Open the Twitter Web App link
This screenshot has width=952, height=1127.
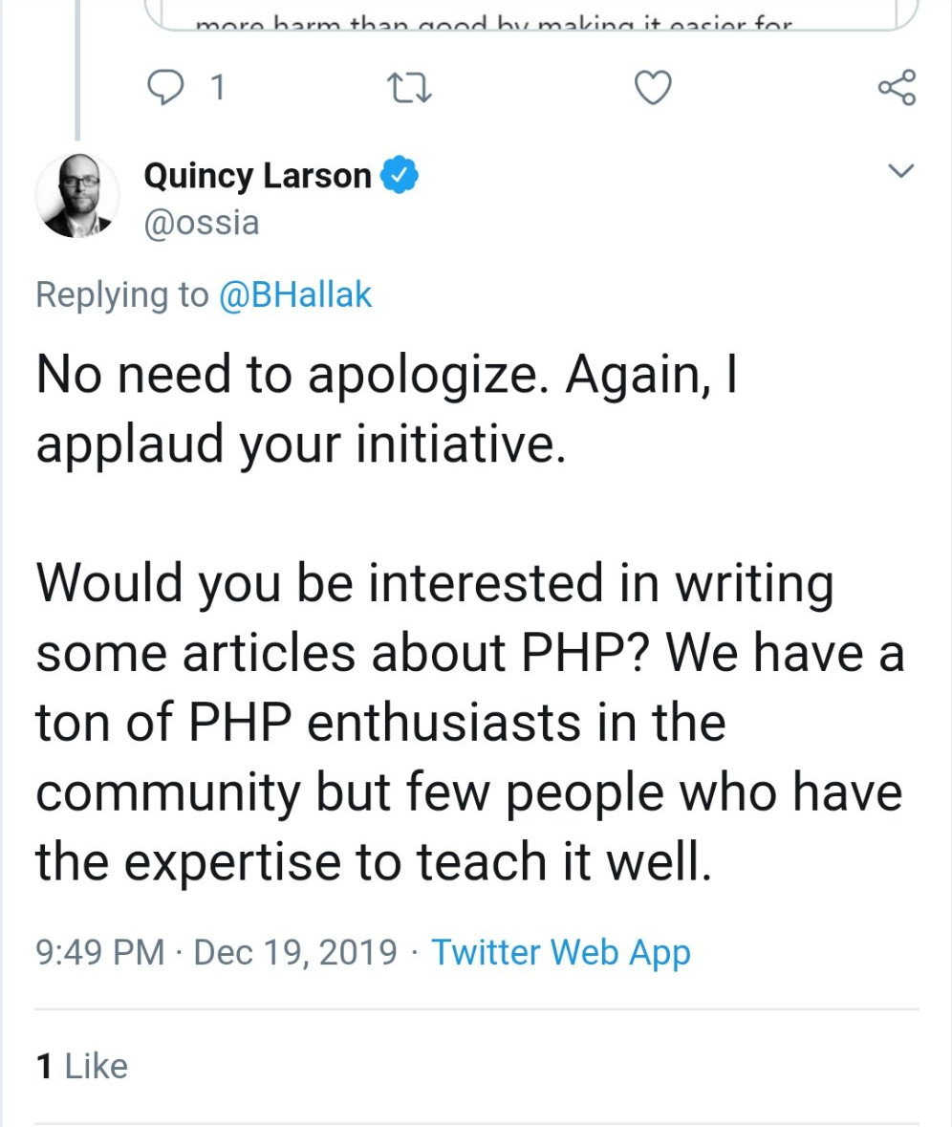[560, 953]
